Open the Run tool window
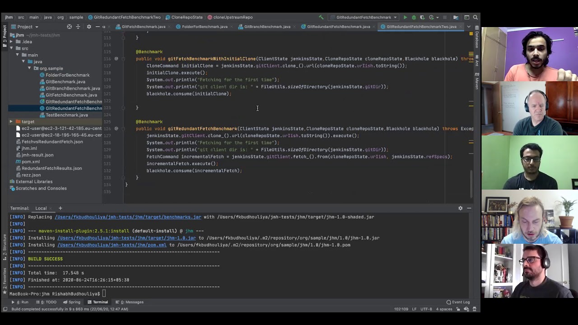This screenshot has width=578, height=325. coord(20,302)
